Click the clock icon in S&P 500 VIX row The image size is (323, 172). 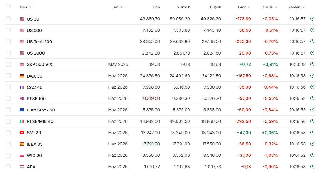pos(312,64)
